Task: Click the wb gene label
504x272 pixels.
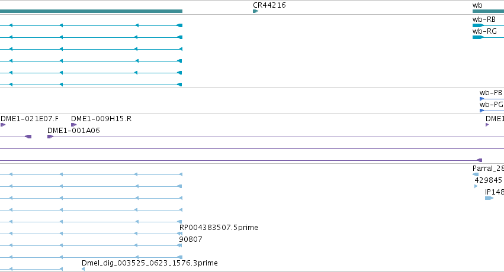Action: 477,5
